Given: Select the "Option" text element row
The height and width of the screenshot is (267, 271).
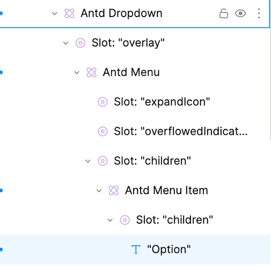Looking at the screenshot, I should click(135, 249).
